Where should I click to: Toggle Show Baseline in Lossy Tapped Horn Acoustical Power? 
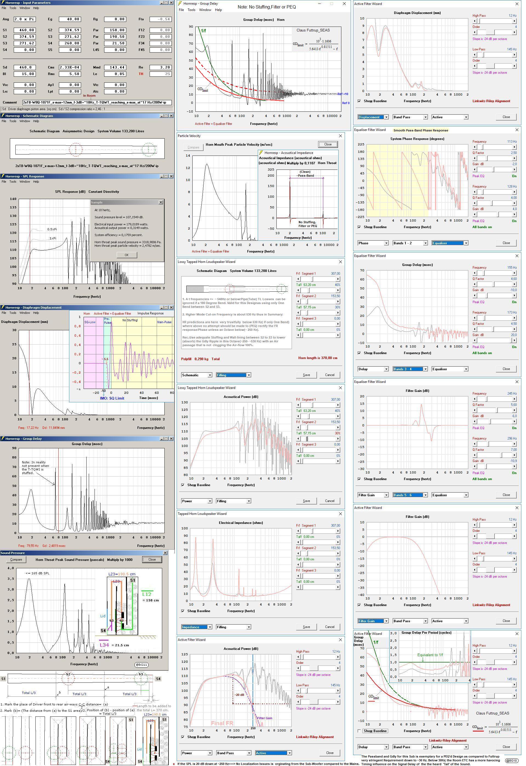pos(183,485)
